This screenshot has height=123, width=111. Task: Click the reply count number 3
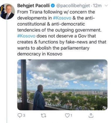pyautogui.click(x=24, y=115)
